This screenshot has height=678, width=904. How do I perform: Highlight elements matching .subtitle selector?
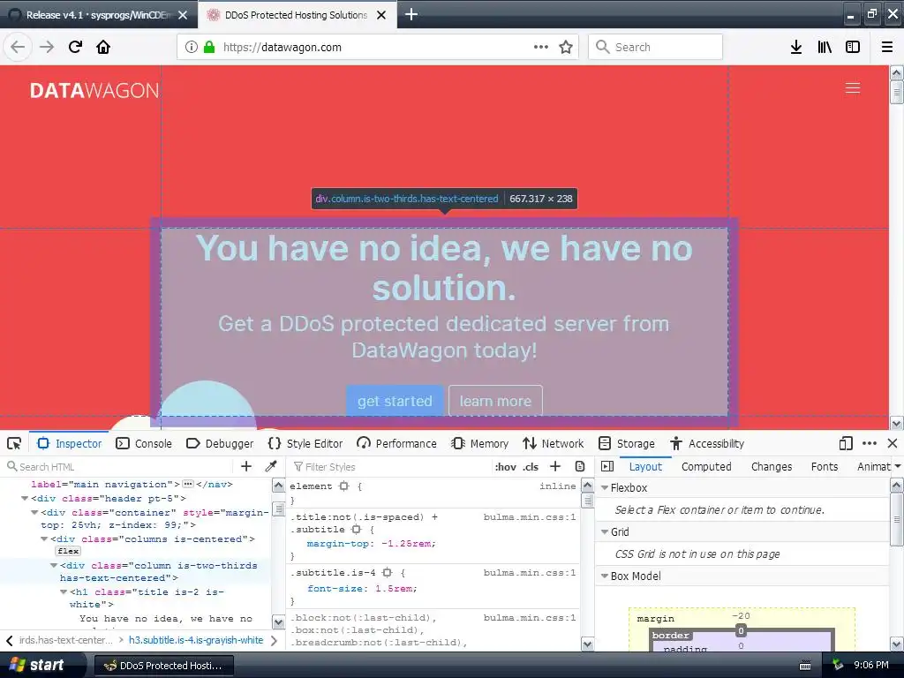tap(357, 530)
